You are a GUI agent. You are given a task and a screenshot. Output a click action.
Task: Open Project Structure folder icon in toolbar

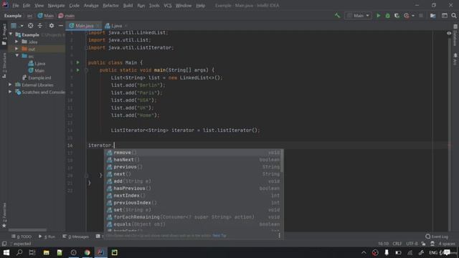(433, 16)
